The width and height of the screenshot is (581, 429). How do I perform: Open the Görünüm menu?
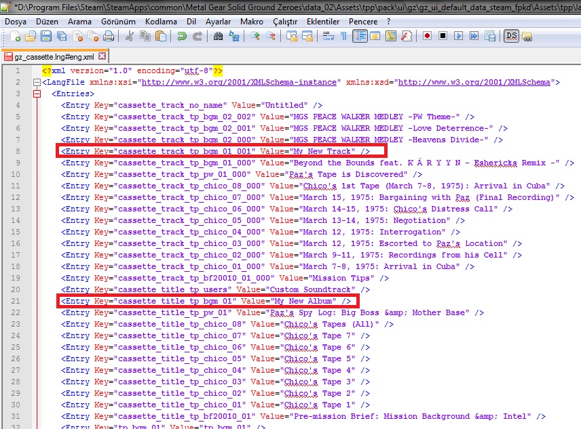(x=119, y=22)
